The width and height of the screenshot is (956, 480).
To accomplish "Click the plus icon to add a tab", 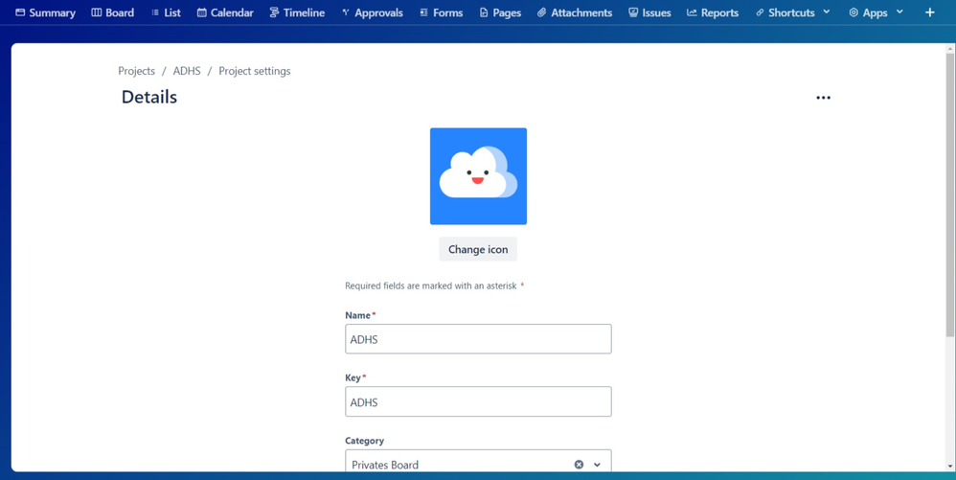I will (x=930, y=12).
